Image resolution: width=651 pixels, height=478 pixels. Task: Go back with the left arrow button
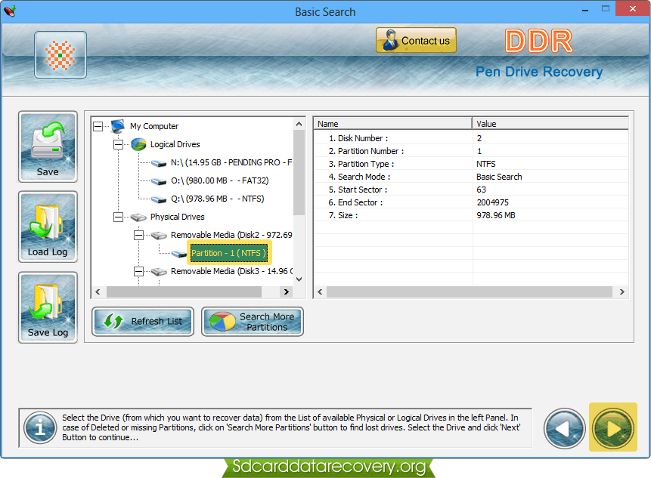[x=565, y=428]
